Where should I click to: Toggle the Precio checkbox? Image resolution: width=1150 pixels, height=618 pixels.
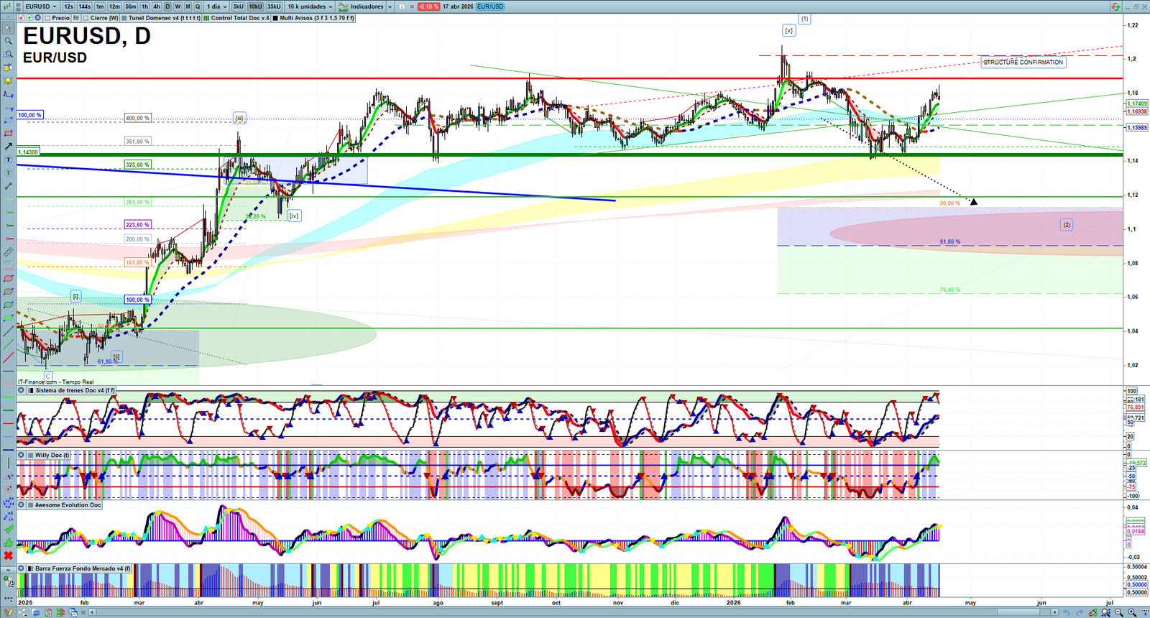tap(47, 18)
